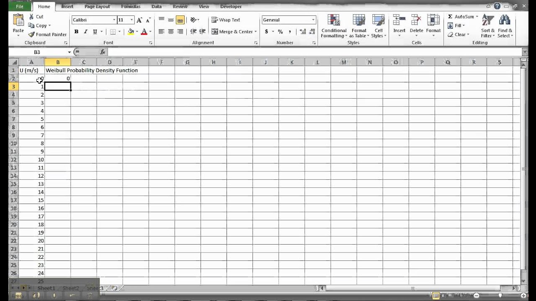This screenshot has width=536, height=301.
Task: Click Excel Help question mark
Action: coord(497,6)
